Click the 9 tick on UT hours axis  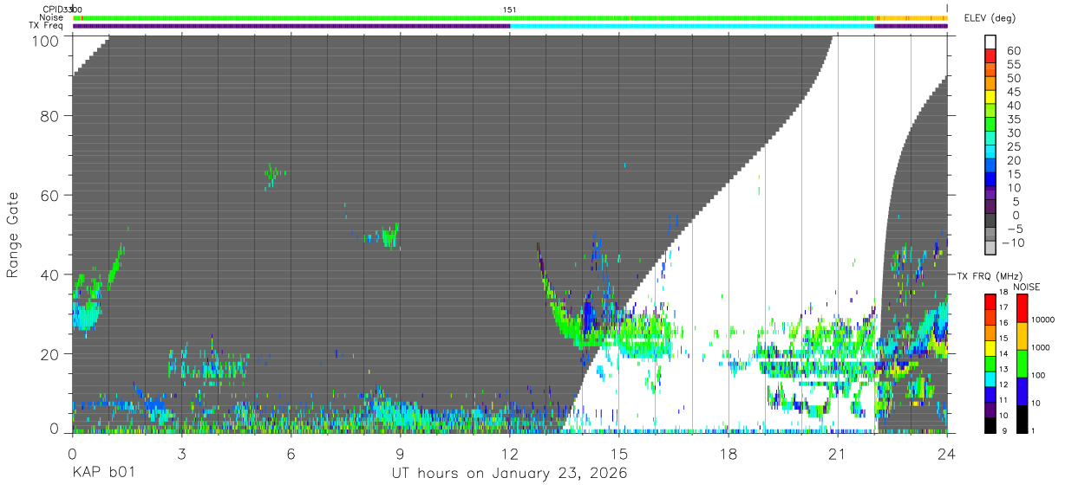pyautogui.click(x=400, y=453)
